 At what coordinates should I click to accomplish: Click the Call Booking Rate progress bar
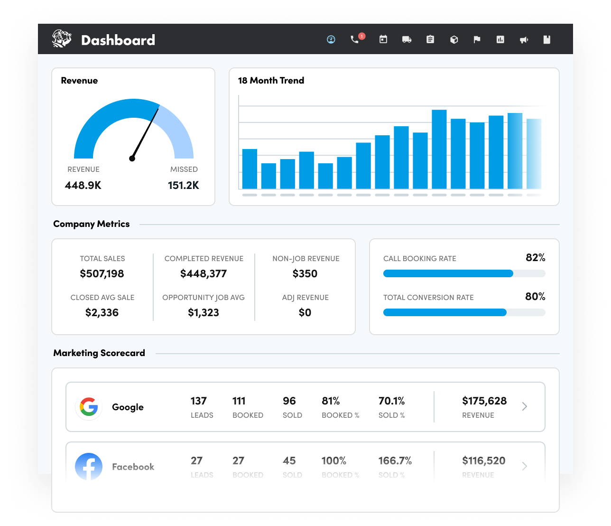[464, 273]
